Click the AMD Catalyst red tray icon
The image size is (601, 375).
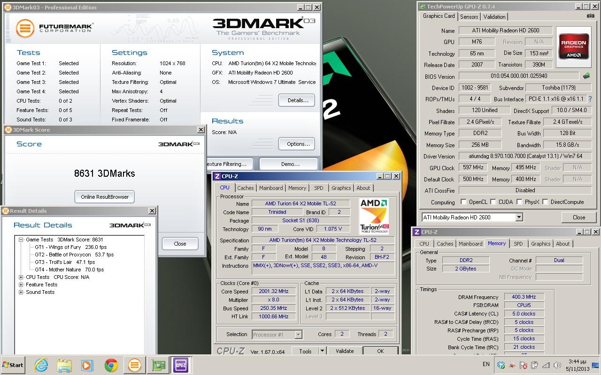click(x=512, y=365)
